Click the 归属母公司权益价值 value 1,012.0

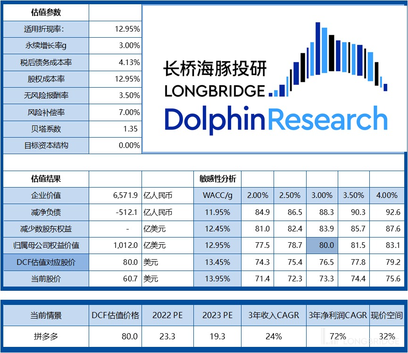tap(116, 246)
